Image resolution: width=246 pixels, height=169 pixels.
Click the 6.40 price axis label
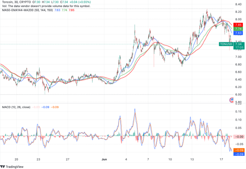[x=238, y=79]
